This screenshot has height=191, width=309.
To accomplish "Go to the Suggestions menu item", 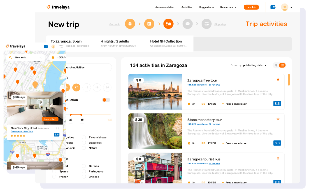I will 206,7.
